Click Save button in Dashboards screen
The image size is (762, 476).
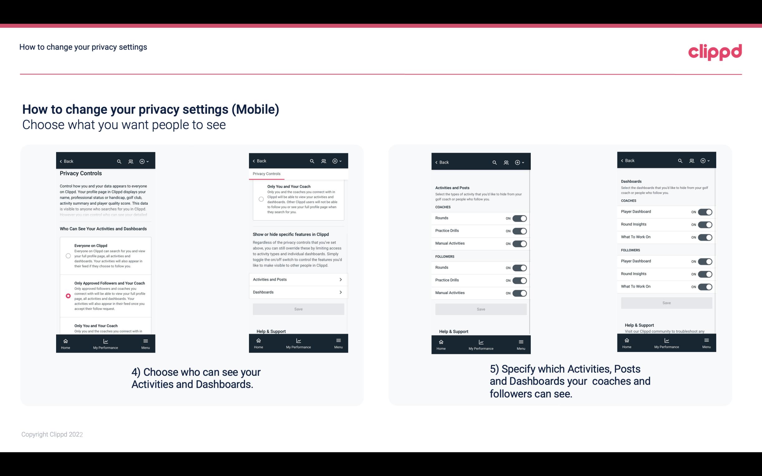click(666, 303)
